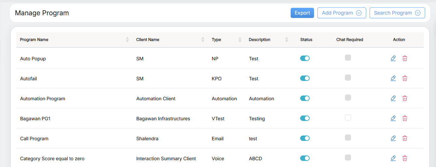Tick Chat Required checkbox for Autofail
This screenshot has height=167, width=436.
[348, 78]
